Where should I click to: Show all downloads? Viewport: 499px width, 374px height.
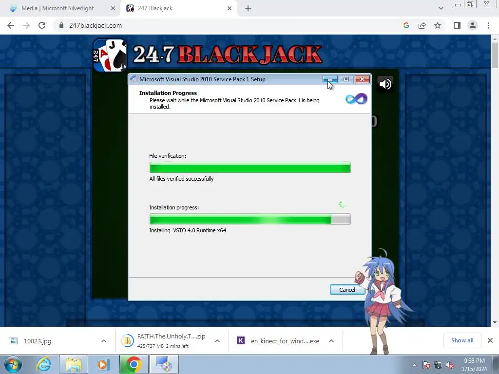point(462,340)
